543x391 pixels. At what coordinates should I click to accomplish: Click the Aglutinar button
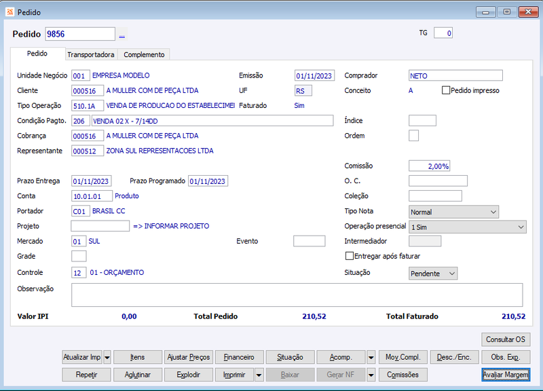click(x=138, y=375)
